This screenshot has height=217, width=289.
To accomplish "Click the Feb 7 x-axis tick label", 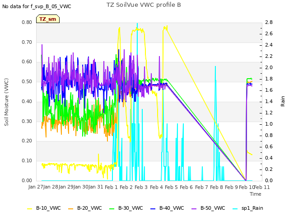I will coord(201,187).
